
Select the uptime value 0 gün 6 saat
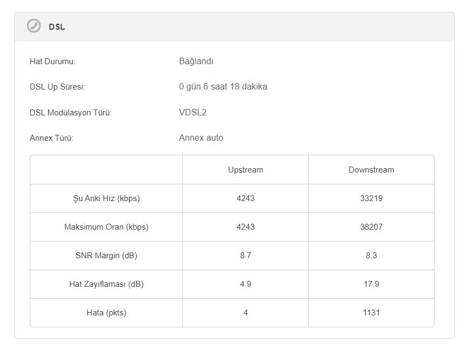click(223, 87)
